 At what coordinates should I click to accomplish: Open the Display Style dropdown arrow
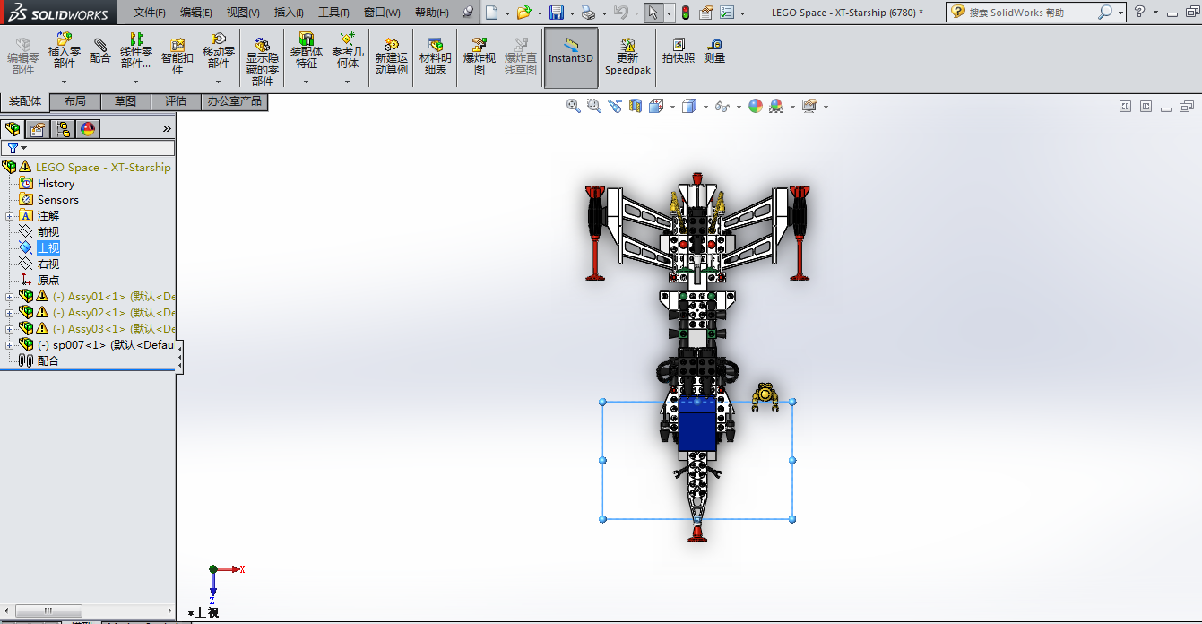click(705, 107)
